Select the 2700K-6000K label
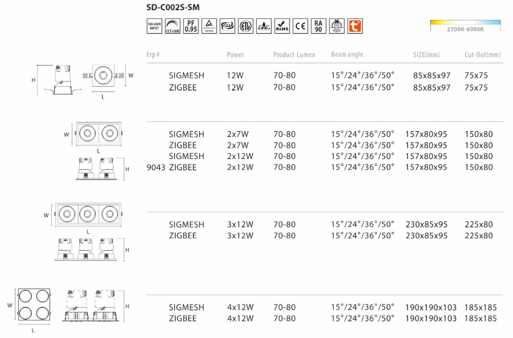The height and width of the screenshot is (338, 513). [x=465, y=30]
